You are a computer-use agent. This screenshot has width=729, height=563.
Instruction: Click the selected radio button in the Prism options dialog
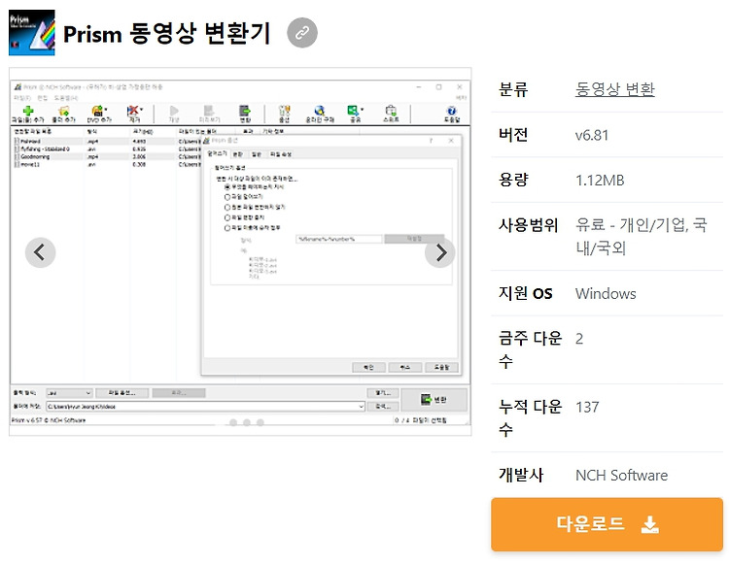tap(227, 187)
